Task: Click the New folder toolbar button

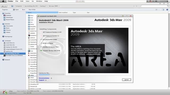Action: (32, 9)
